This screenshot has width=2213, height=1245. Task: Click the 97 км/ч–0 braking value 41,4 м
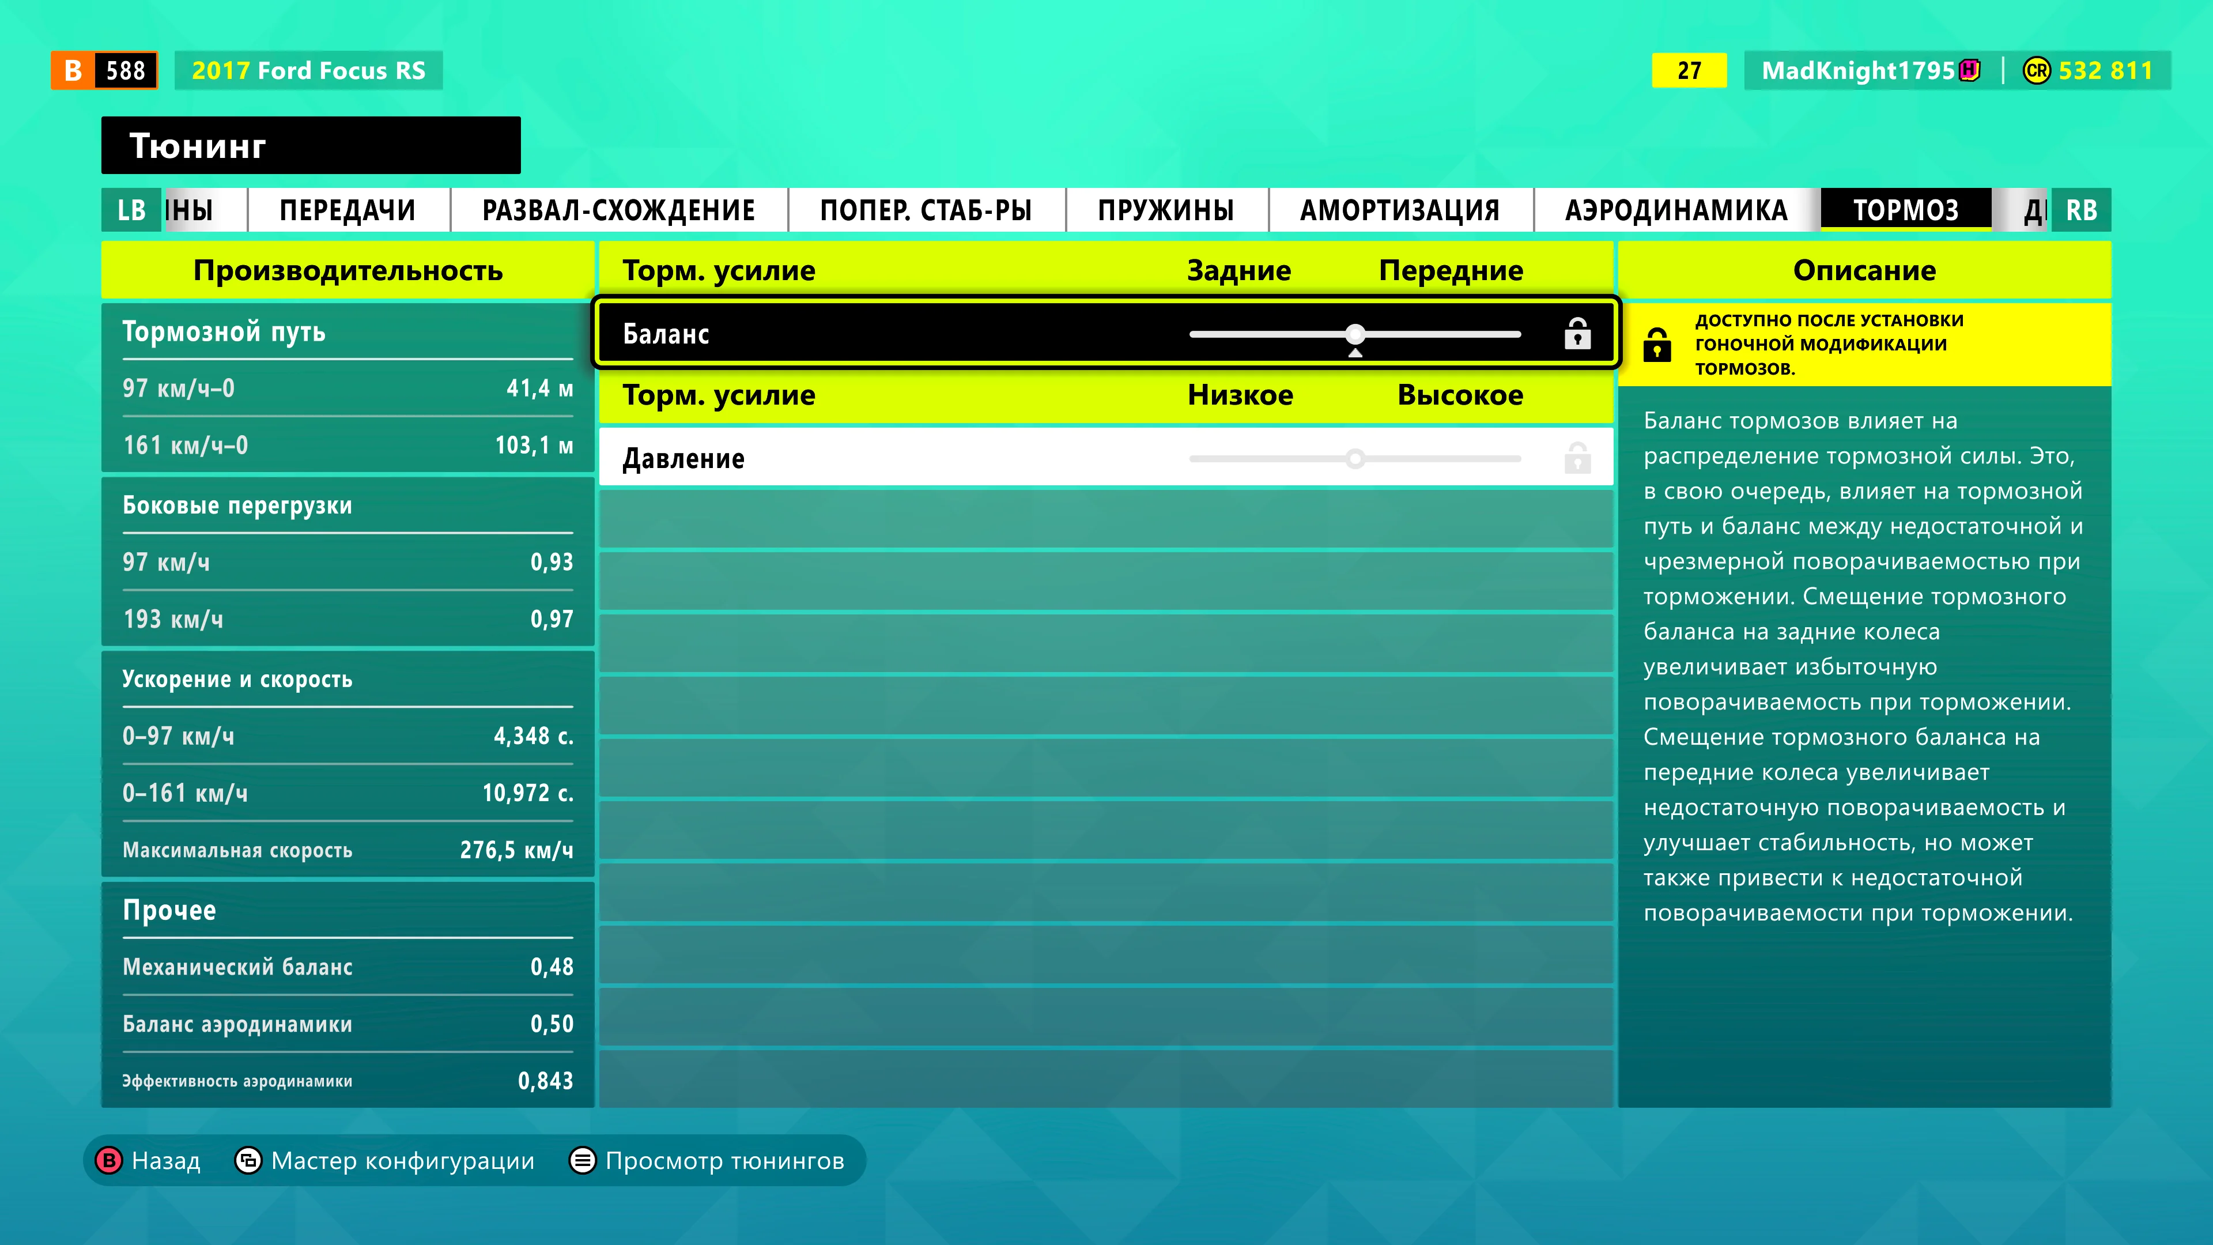click(539, 388)
